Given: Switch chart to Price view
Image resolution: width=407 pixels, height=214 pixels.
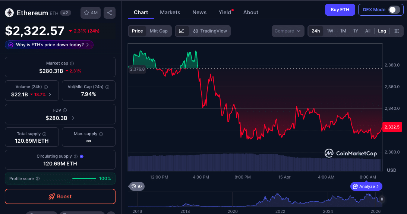Looking at the screenshot, I should 137,31.
